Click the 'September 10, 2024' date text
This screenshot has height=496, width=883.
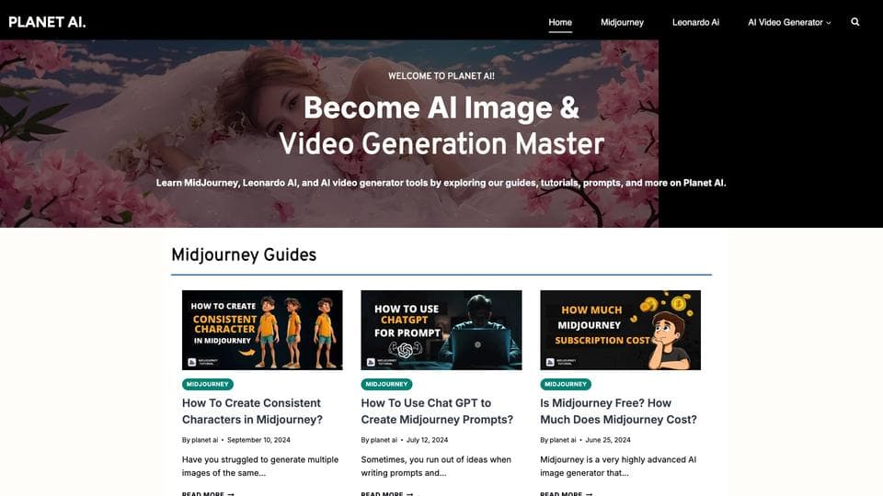pos(258,440)
